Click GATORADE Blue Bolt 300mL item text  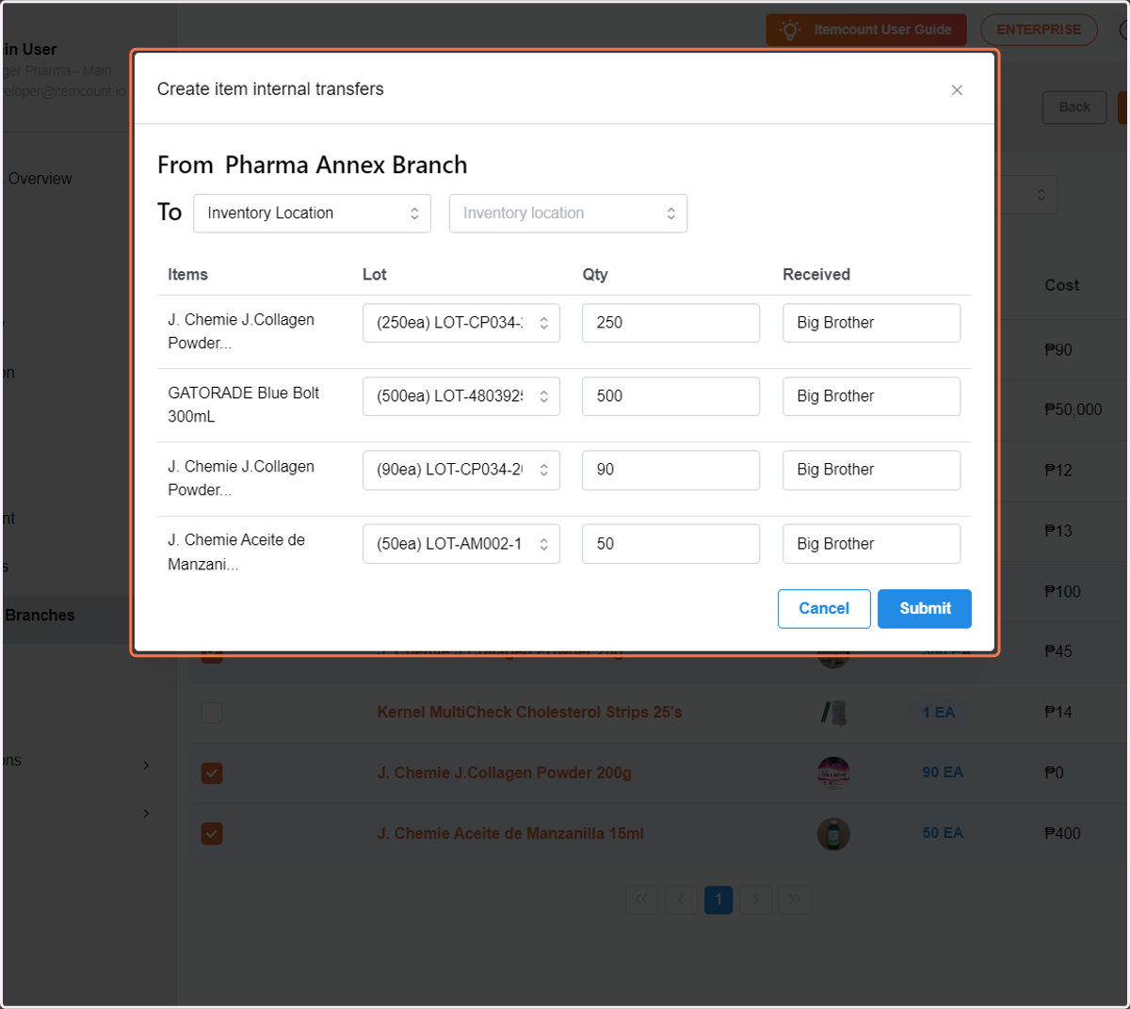tap(244, 405)
